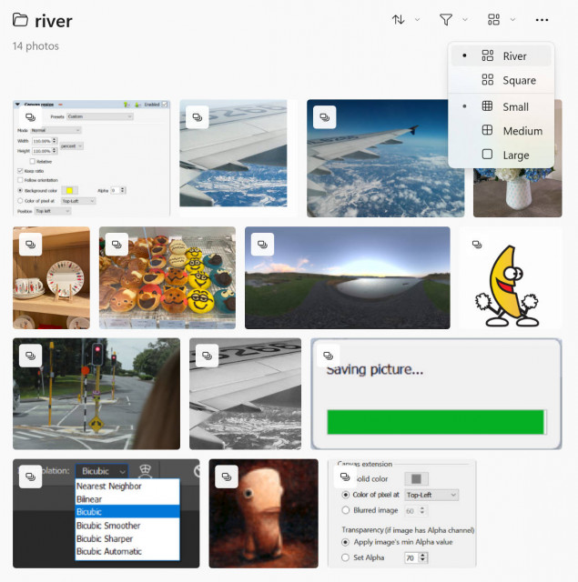
Task: Click stack icon on Saving picture thumbnail
Action: 329,356
